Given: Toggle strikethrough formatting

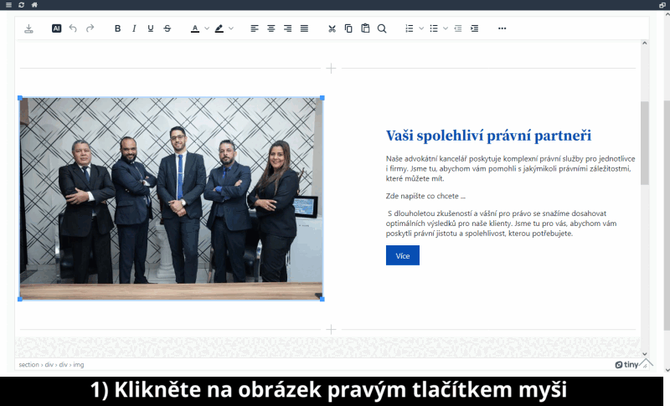Looking at the screenshot, I should [x=167, y=28].
